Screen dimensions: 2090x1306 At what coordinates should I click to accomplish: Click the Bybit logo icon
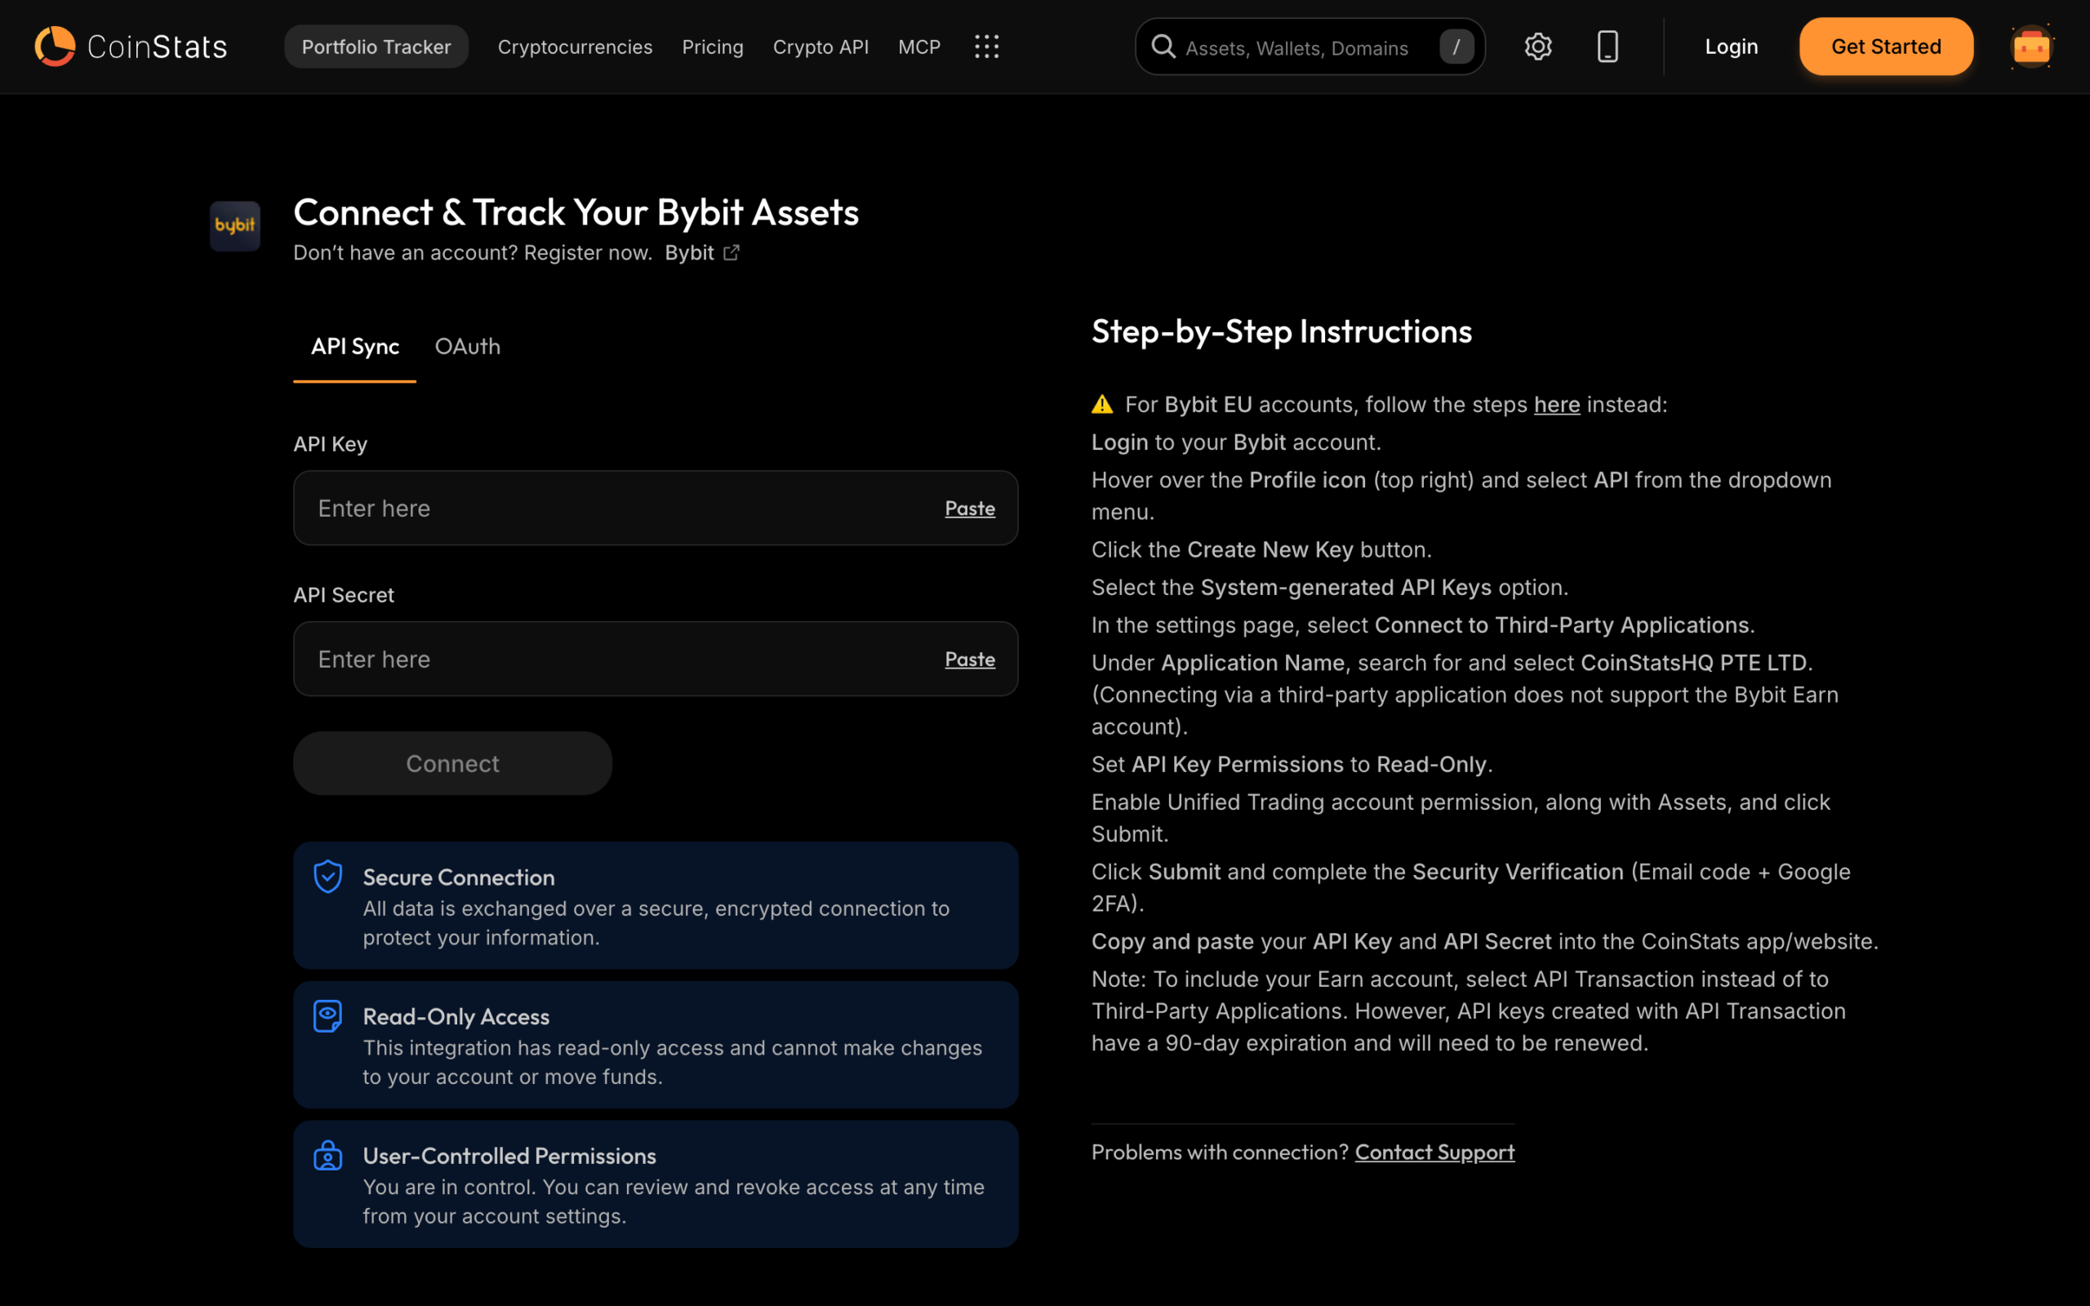[x=235, y=226]
